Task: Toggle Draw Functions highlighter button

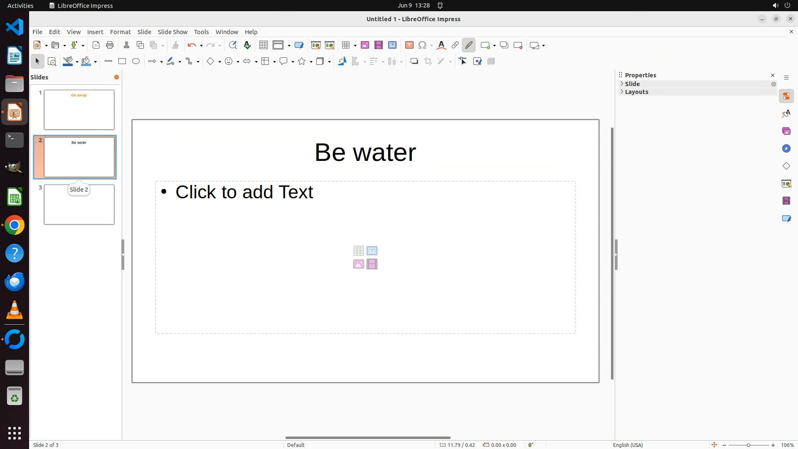Action: click(x=469, y=45)
